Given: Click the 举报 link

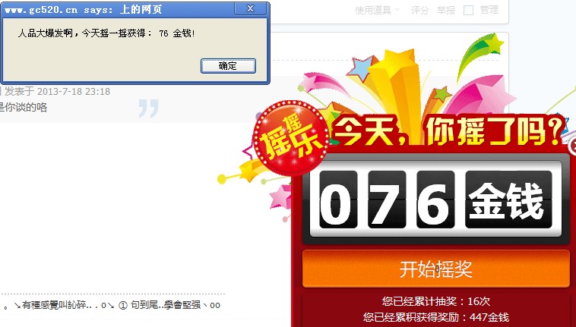Looking at the screenshot, I should [x=445, y=11].
